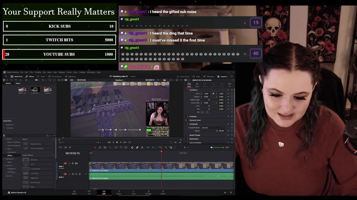Mute audio with the speaker icon
The width and height of the screenshot is (357, 200).
212,147
